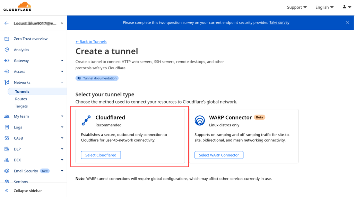Click the Collapse sidebar double chevron icon
Screen dimensions: 355x197
pos(7,191)
